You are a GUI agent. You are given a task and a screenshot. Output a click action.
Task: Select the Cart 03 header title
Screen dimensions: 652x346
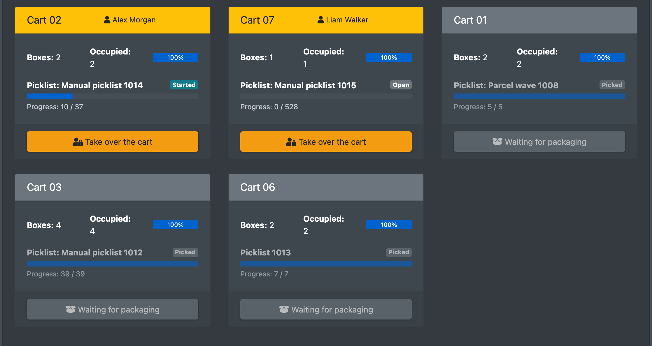click(44, 187)
